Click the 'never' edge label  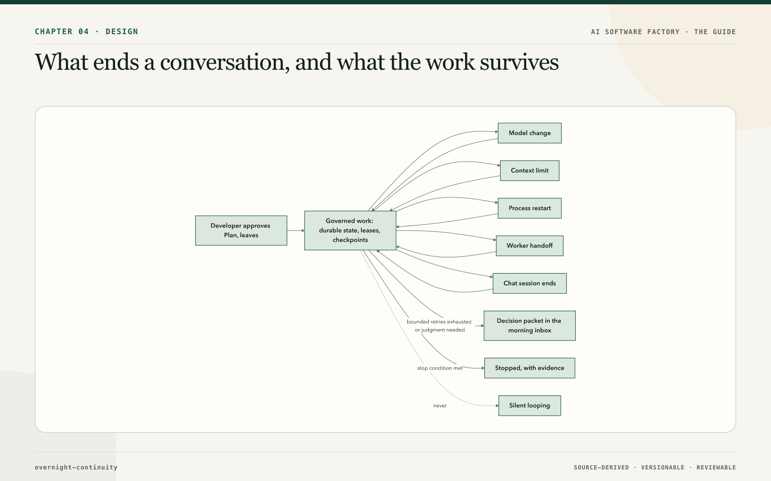[440, 405]
